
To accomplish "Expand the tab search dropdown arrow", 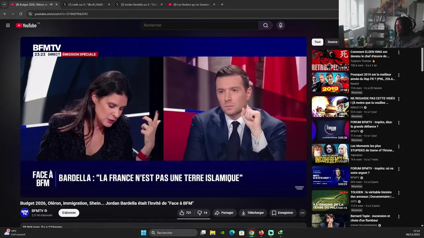I will (4, 5).
